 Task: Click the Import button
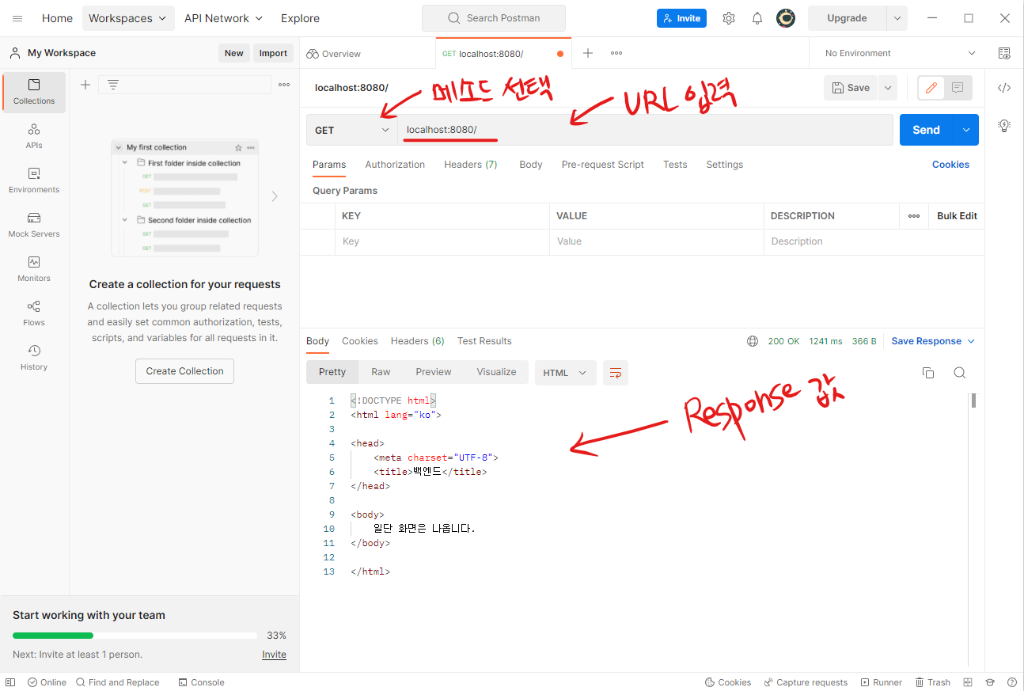pyautogui.click(x=273, y=53)
